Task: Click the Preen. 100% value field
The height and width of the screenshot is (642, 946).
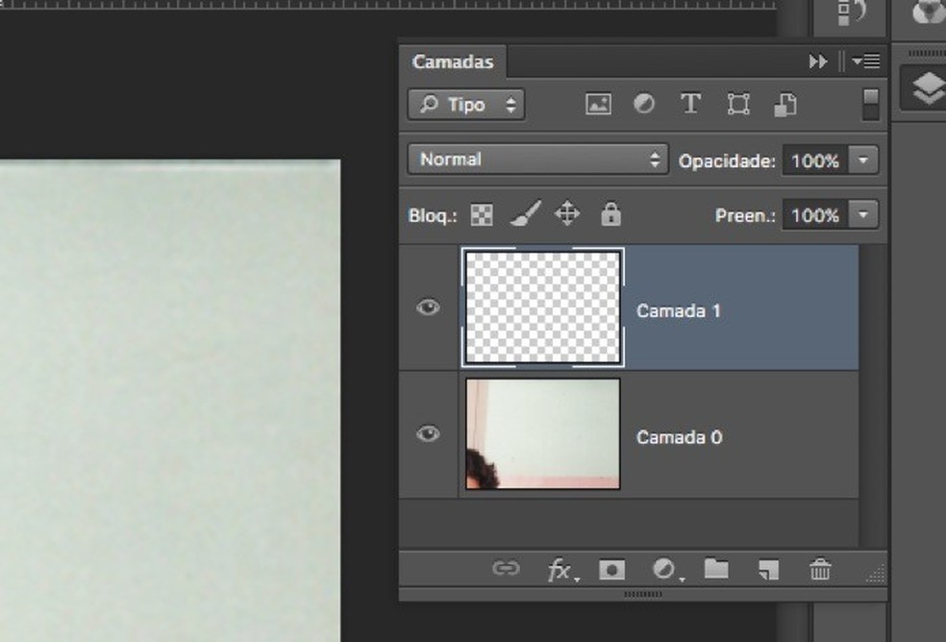Action: click(815, 215)
